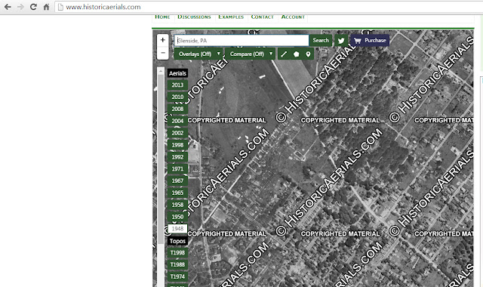Select the 1992 aerial year
This screenshot has width=483, height=287.
pos(177,157)
